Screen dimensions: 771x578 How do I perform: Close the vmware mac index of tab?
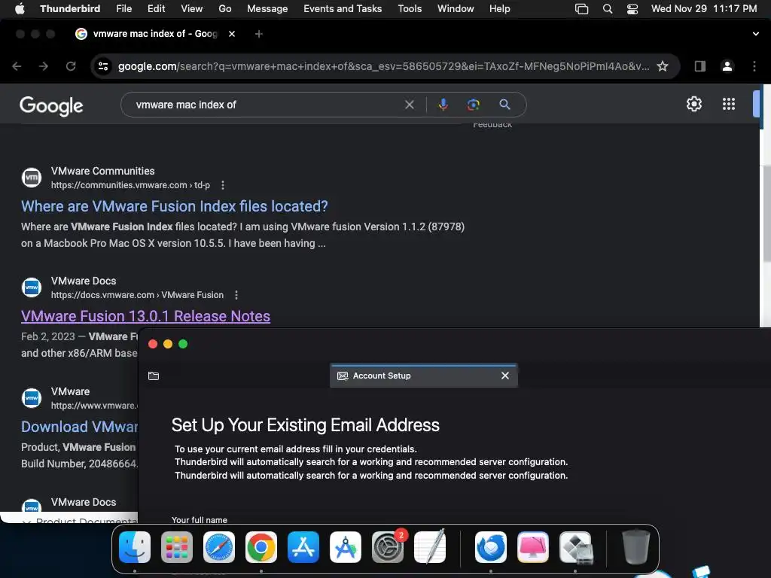pos(232,34)
